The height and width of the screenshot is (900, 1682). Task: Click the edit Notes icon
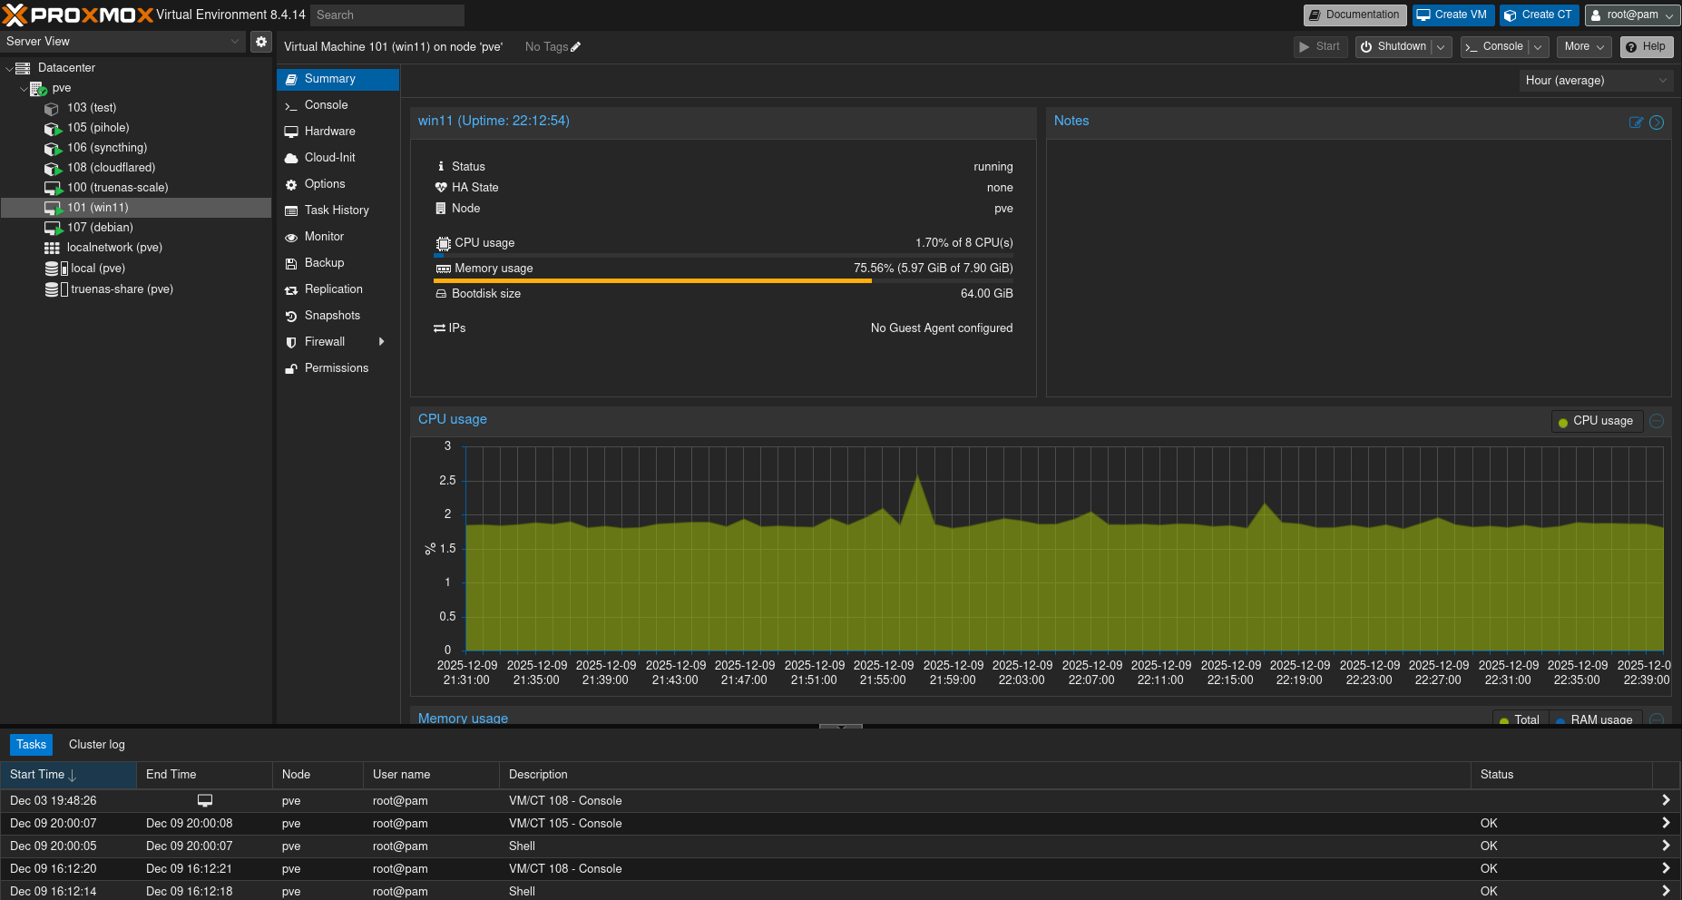point(1636,122)
